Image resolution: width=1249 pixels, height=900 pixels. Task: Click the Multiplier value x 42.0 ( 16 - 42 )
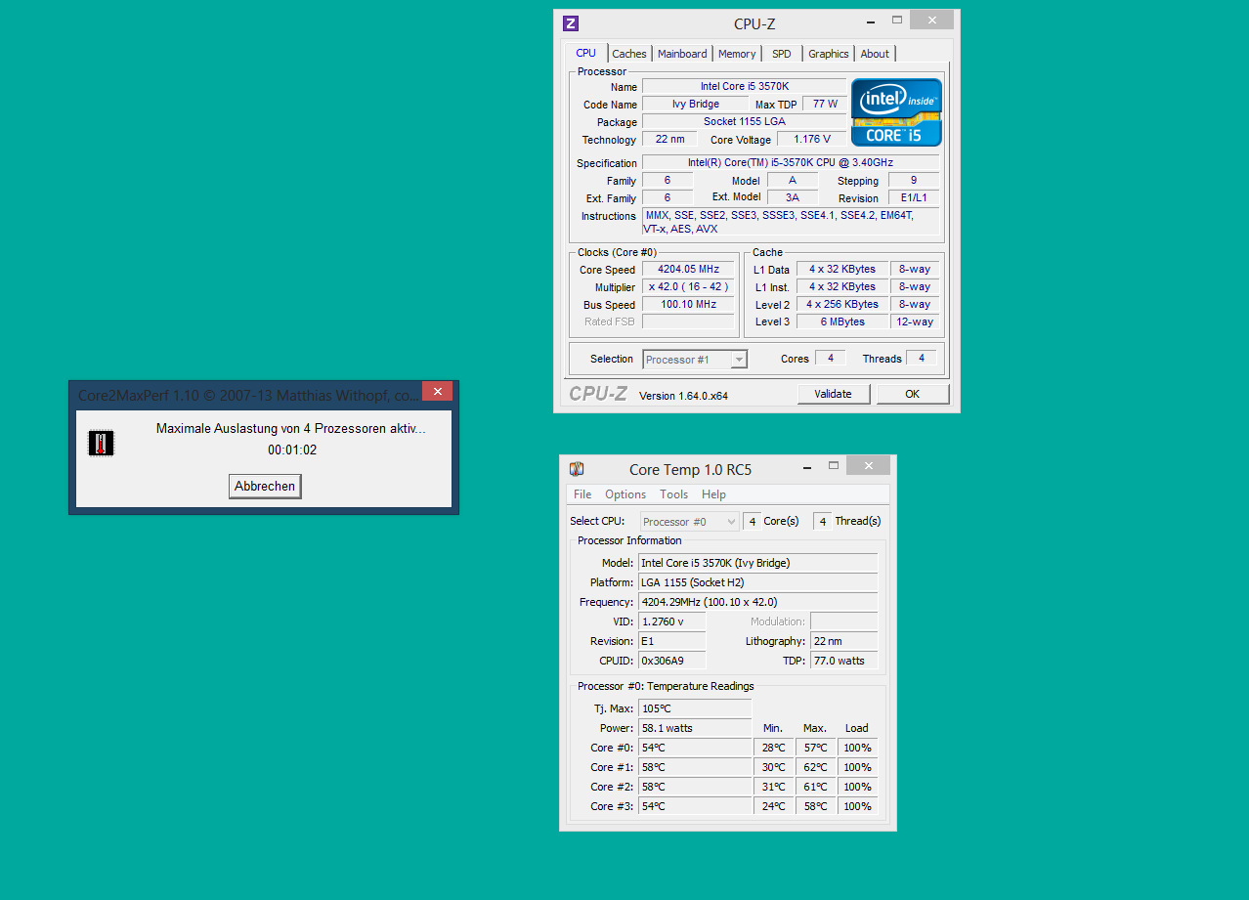pos(688,286)
